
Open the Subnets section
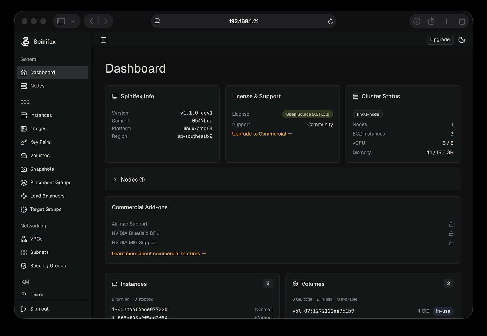(39, 252)
